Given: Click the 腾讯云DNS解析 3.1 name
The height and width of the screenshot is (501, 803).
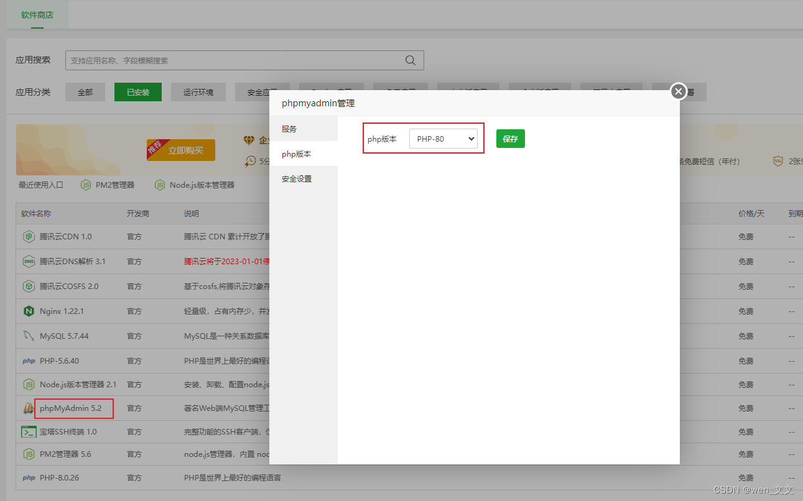Looking at the screenshot, I should 73,261.
